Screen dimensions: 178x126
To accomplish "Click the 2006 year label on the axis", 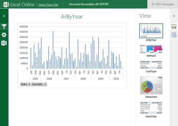I will click(x=49, y=79).
